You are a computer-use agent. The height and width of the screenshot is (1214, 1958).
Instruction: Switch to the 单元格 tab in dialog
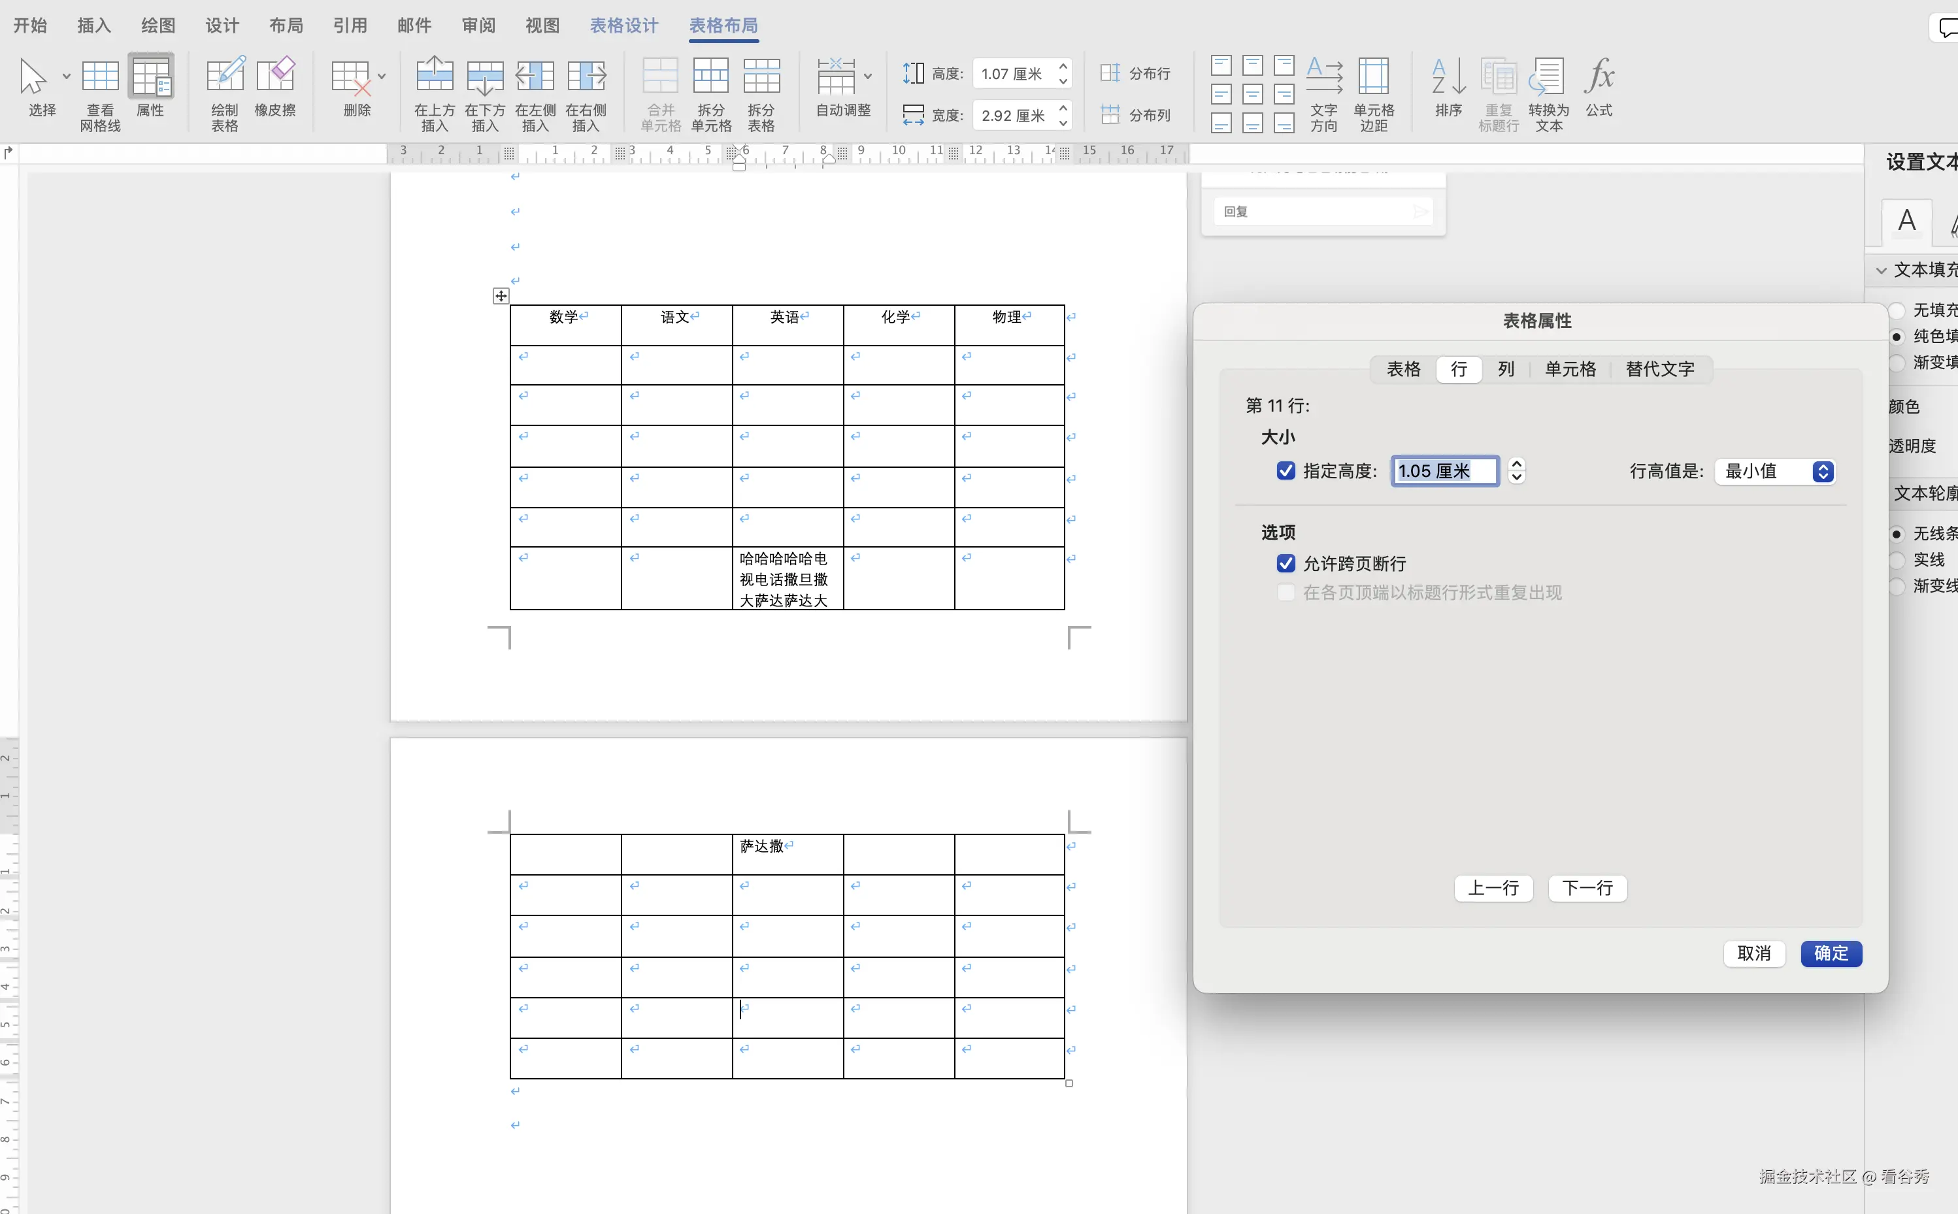point(1570,369)
